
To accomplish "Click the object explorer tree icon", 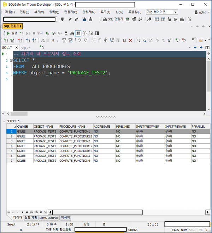I will (134, 19).
